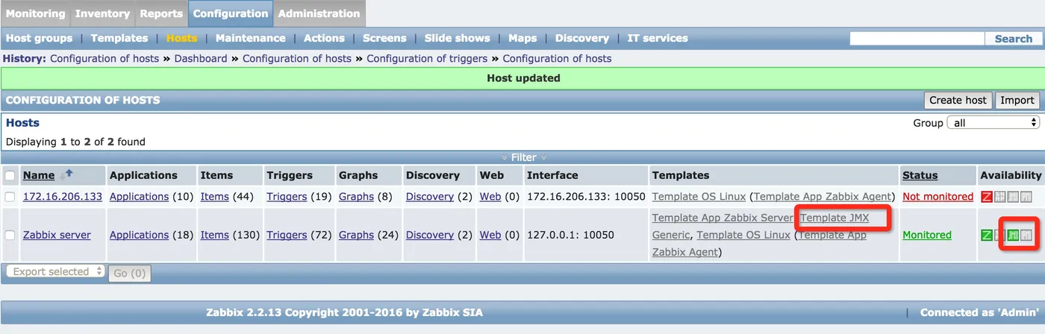Screen dimensions: 1045x334
Task: Focus the search input field
Action: coord(917,39)
